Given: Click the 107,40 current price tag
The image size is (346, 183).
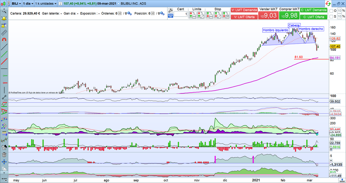Looking at the screenshot, I should 335,46.
